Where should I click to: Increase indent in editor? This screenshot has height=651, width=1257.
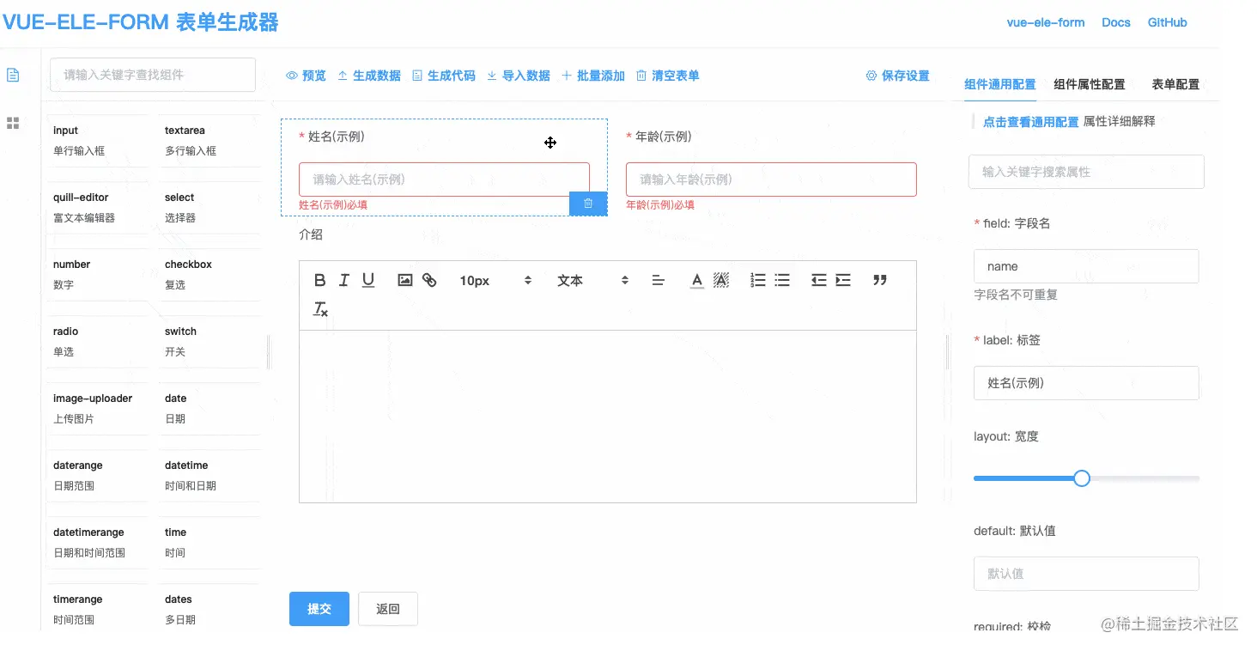pyautogui.click(x=843, y=280)
